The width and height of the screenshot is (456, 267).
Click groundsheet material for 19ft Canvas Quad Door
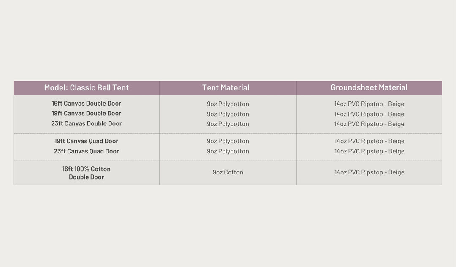(x=369, y=141)
